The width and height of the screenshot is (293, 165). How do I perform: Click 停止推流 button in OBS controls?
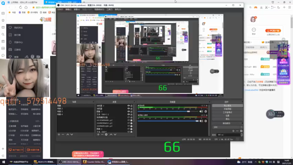(227, 106)
